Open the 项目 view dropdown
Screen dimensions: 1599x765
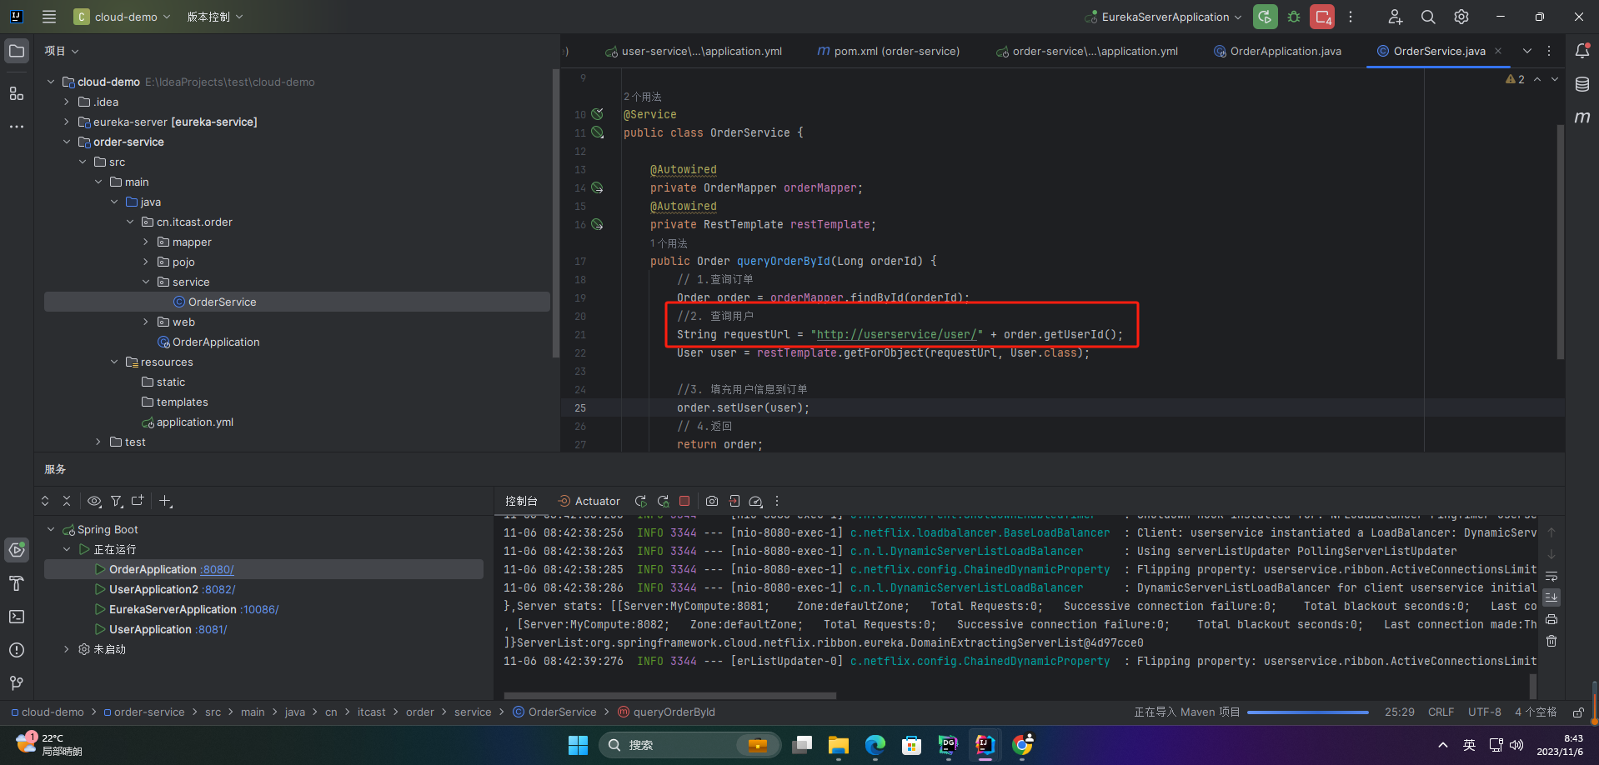(x=62, y=51)
